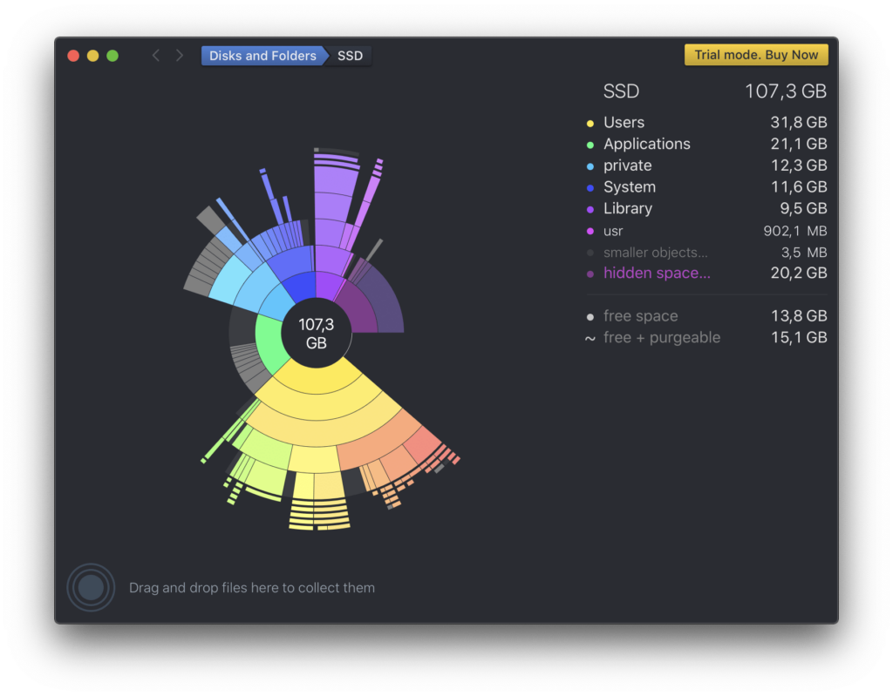This screenshot has height=696, width=893.
Task: Click the purple hidden space legend dot
Action: pyautogui.click(x=590, y=274)
